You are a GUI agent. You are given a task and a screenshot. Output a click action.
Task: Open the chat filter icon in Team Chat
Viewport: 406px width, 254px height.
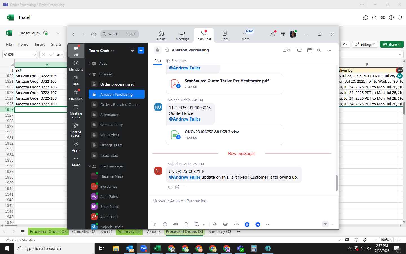pyautogui.click(x=132, y=51)
